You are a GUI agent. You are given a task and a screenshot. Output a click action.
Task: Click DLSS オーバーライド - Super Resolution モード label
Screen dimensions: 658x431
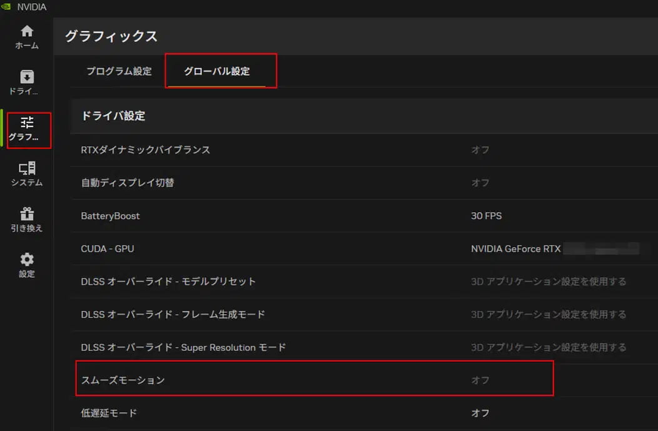coord(183,347)
